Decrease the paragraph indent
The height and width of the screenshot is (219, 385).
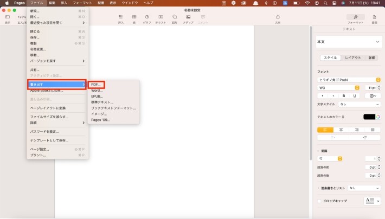pyautogui.click(x=333, y=138)
